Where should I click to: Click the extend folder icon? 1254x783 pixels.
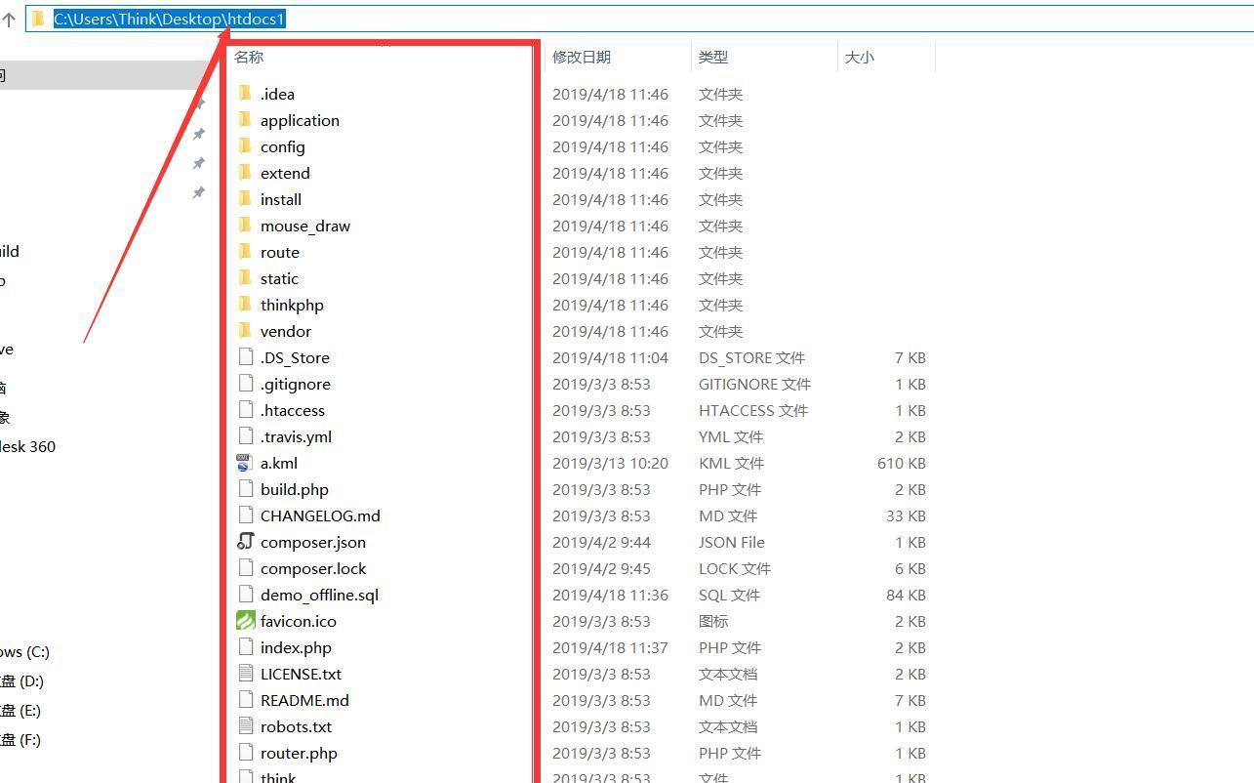(245, 173)
